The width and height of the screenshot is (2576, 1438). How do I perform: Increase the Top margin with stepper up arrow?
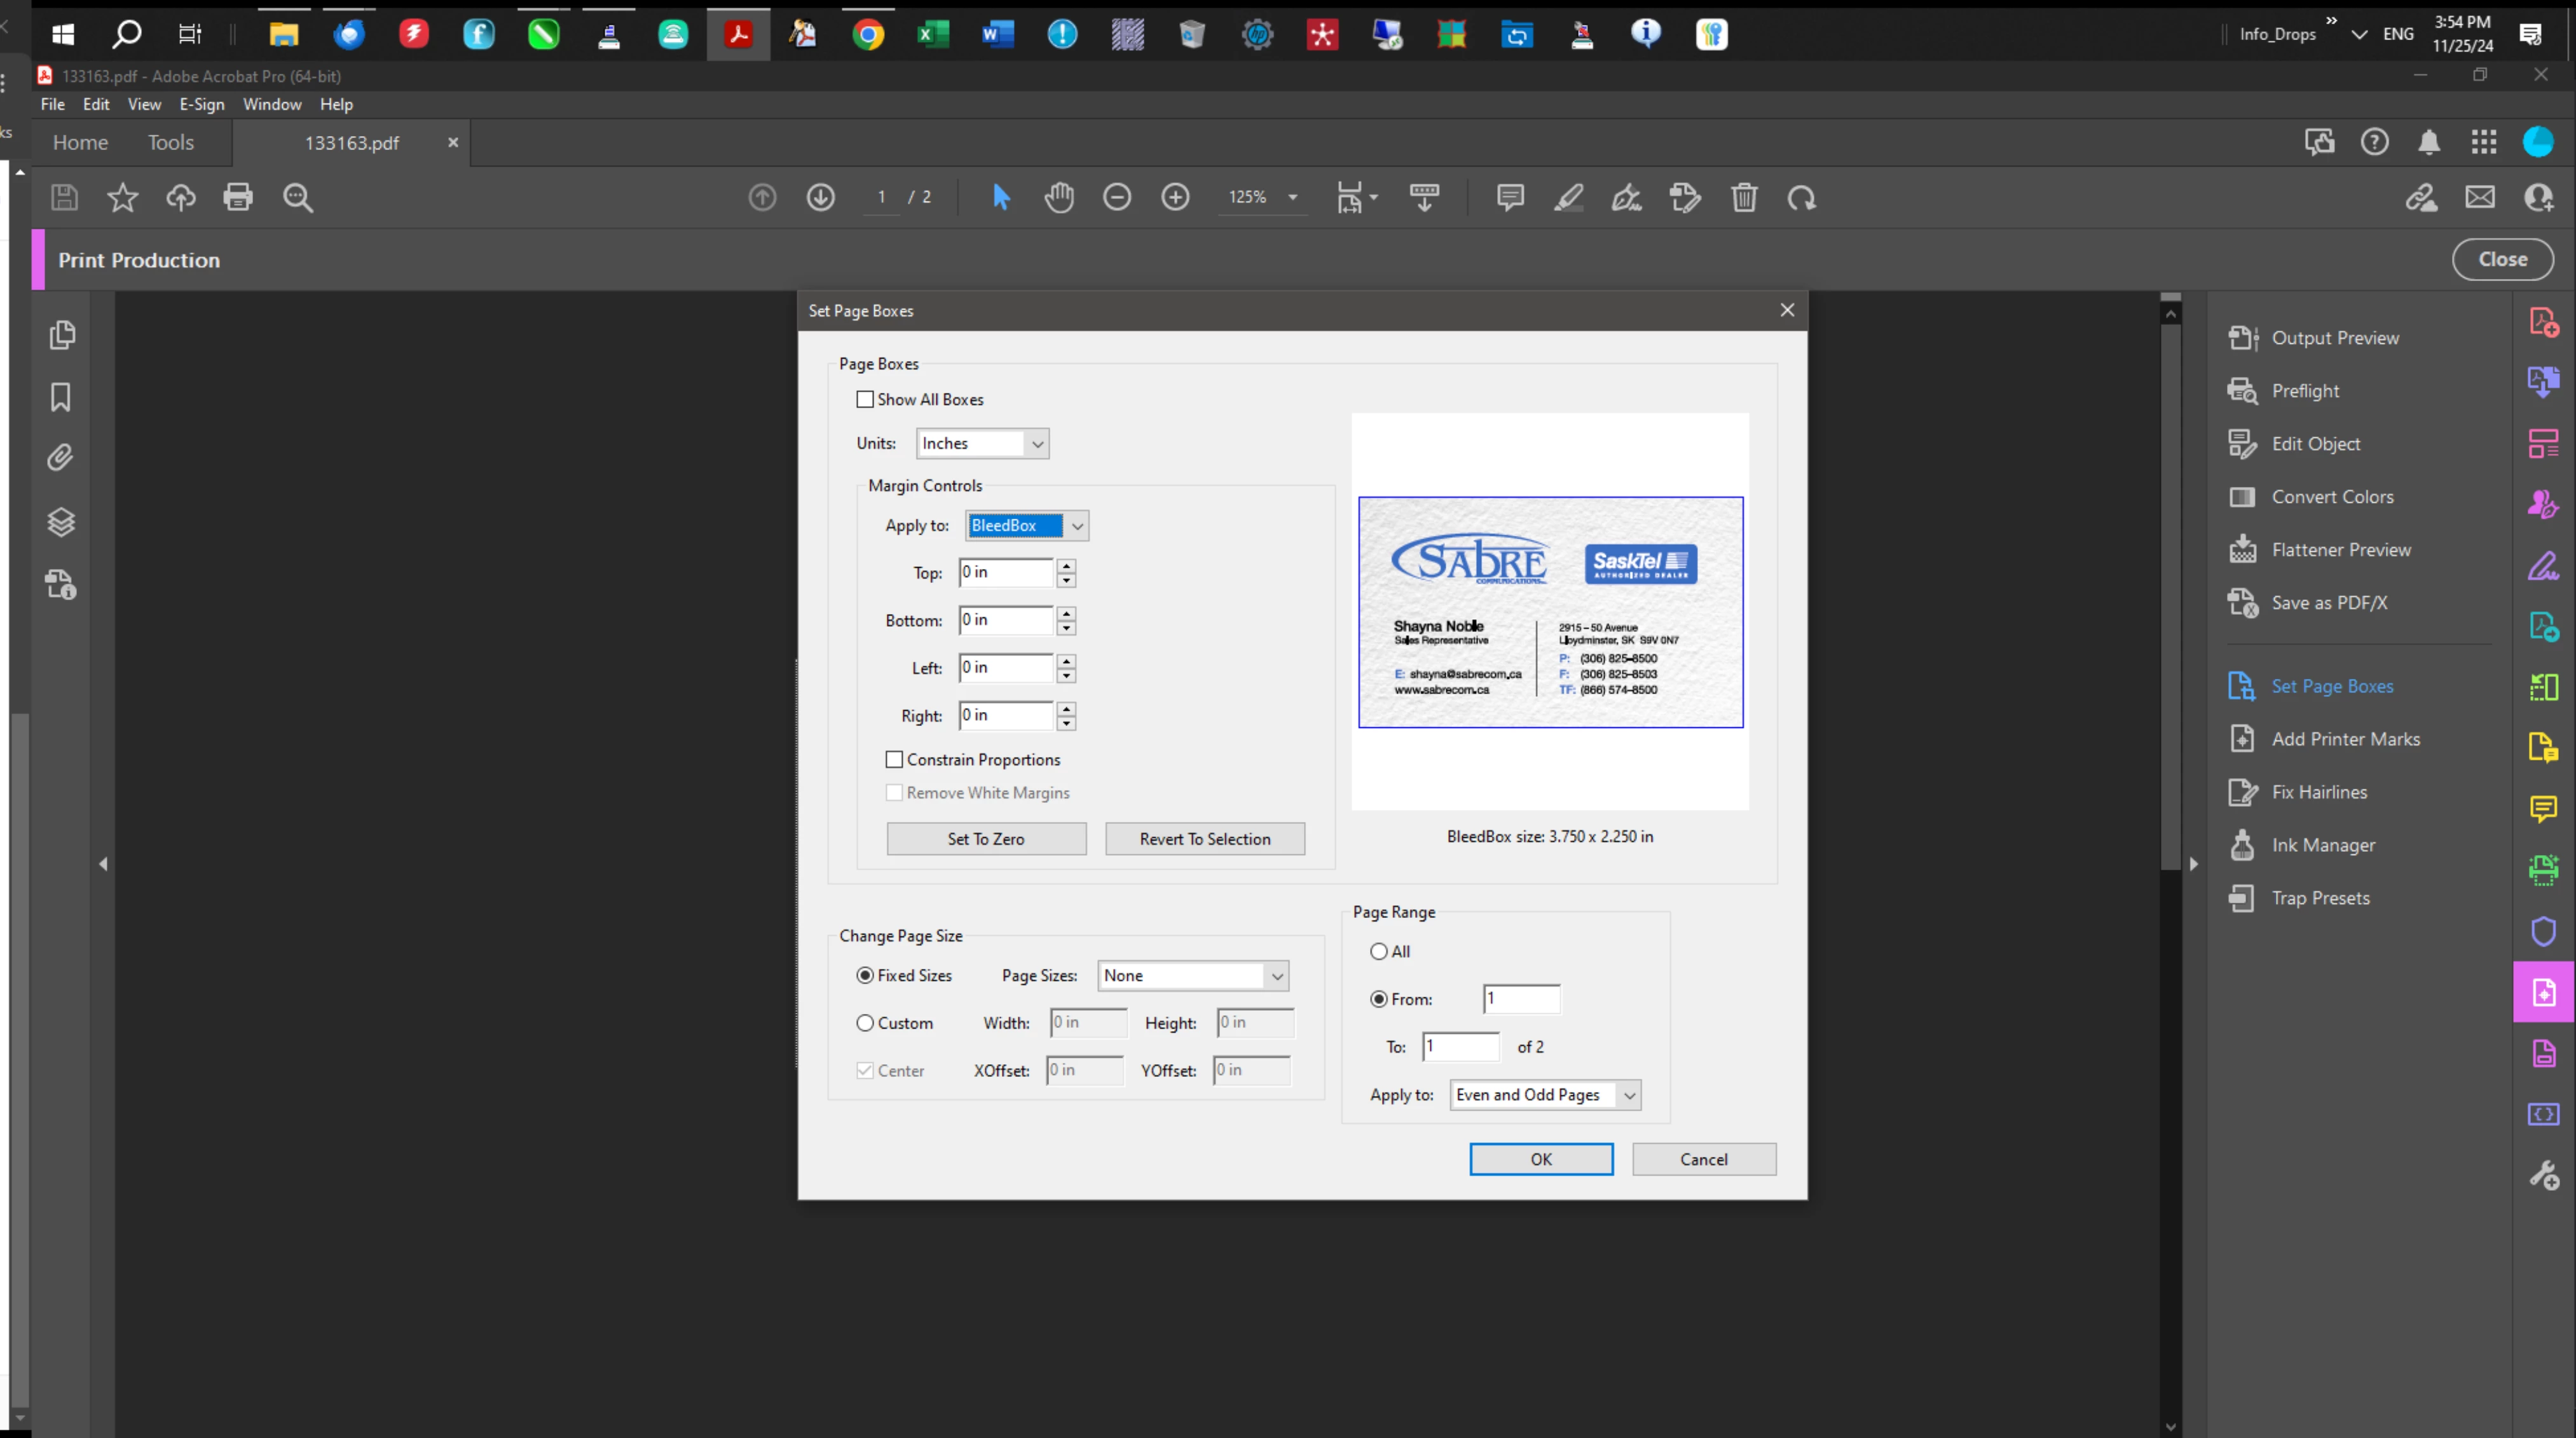[x=1066, y=566]
